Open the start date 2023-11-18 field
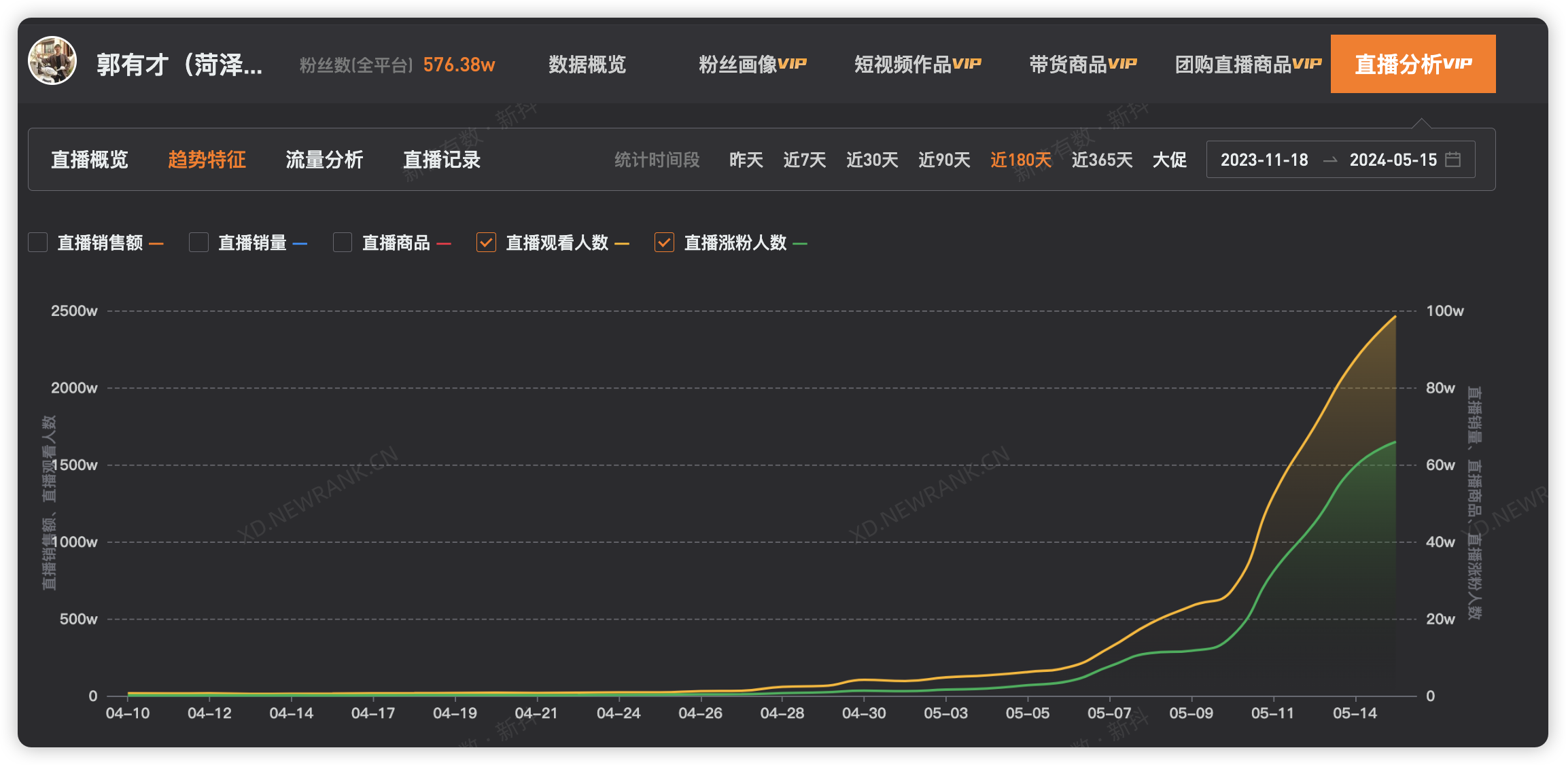 [x=1264, y=160]
